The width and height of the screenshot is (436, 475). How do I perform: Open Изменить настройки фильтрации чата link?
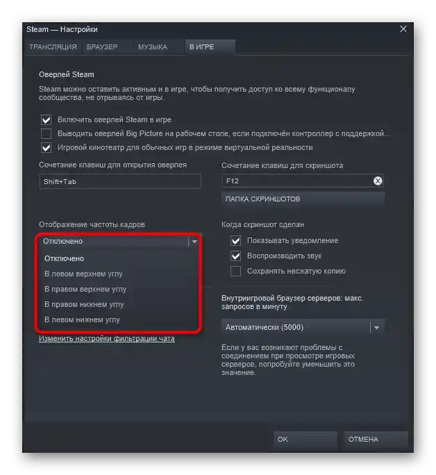point(107,338)
